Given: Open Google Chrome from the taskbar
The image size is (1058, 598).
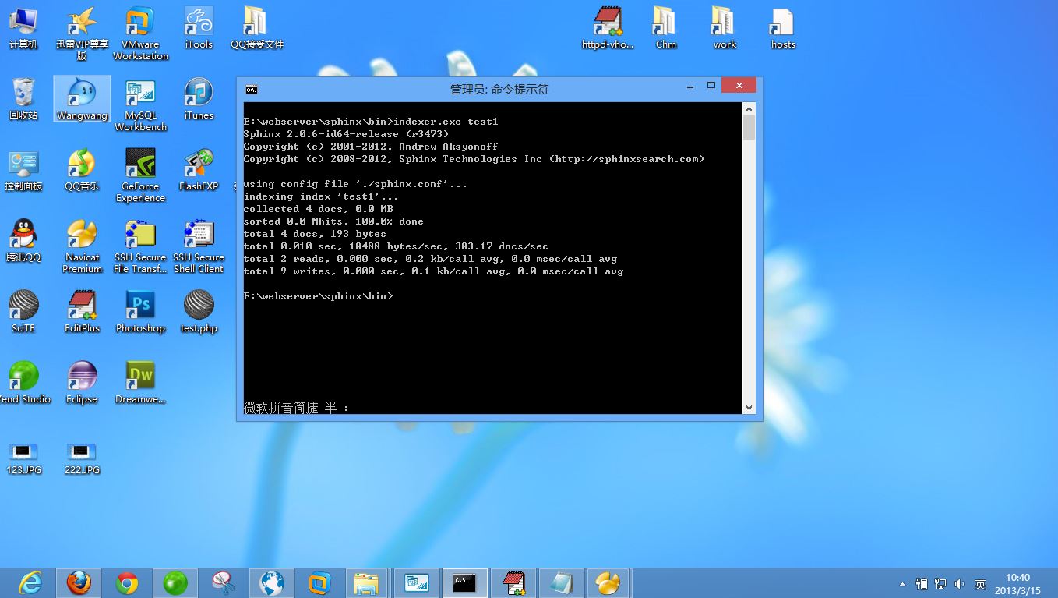Looking at the screenshot, I should click(127, 582).
